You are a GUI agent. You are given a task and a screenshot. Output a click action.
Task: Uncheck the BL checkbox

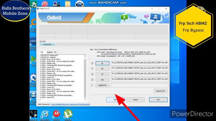92,63
